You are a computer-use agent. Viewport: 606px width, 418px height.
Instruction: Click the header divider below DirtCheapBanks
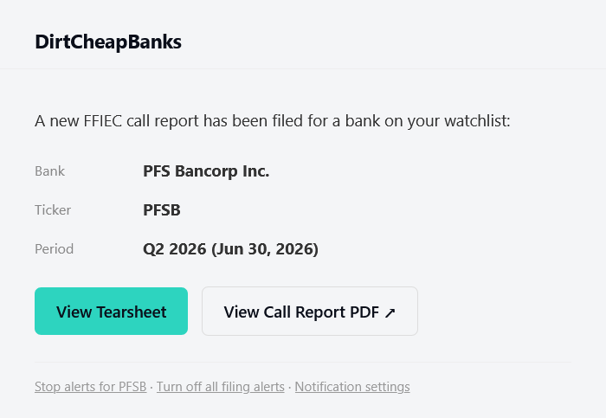click(303, 68)
